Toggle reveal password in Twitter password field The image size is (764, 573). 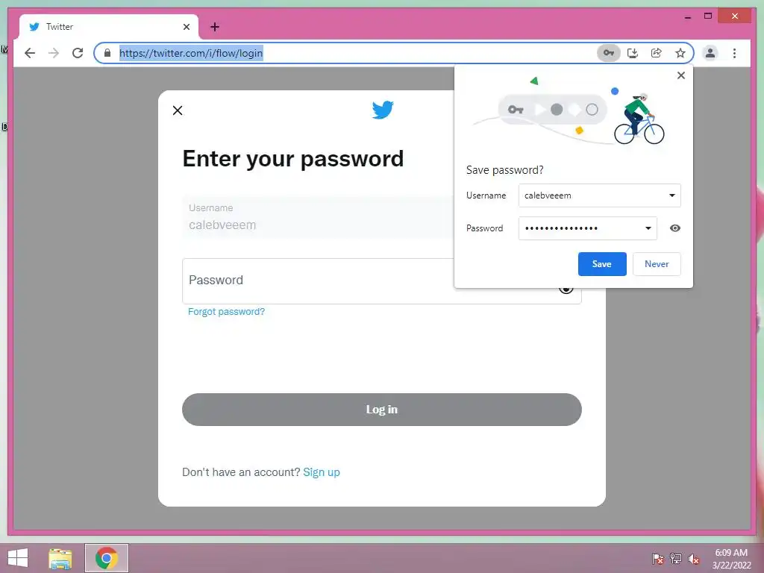[566, 289]
